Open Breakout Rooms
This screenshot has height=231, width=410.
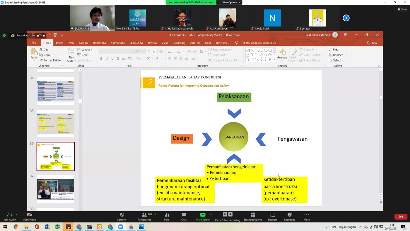[253, 216]
